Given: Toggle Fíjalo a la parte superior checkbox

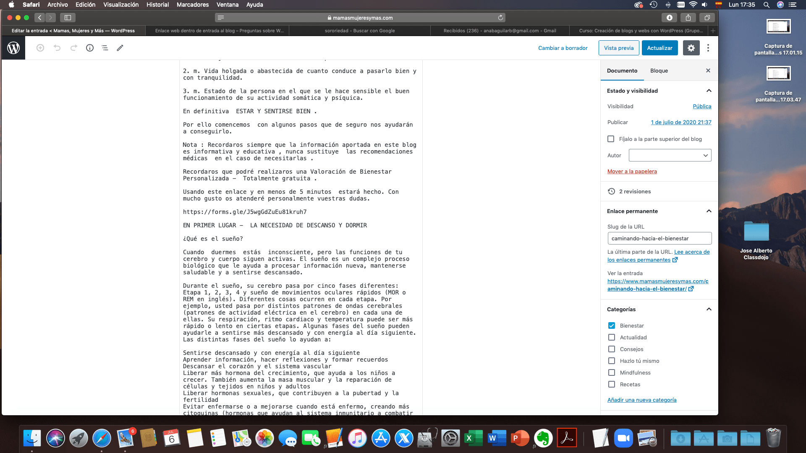Looking at the screenshot, I should 611,139.
